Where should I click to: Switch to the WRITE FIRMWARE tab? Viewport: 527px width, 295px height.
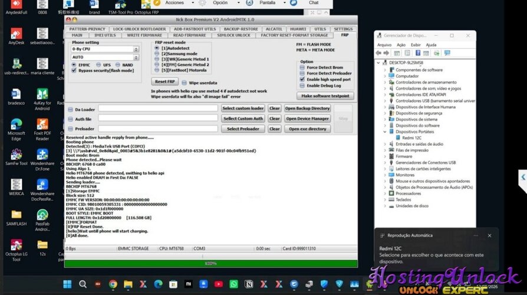point(144,35)
